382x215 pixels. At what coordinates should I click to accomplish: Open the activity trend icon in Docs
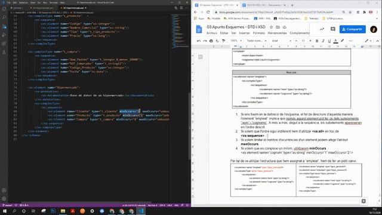(322, 29)
